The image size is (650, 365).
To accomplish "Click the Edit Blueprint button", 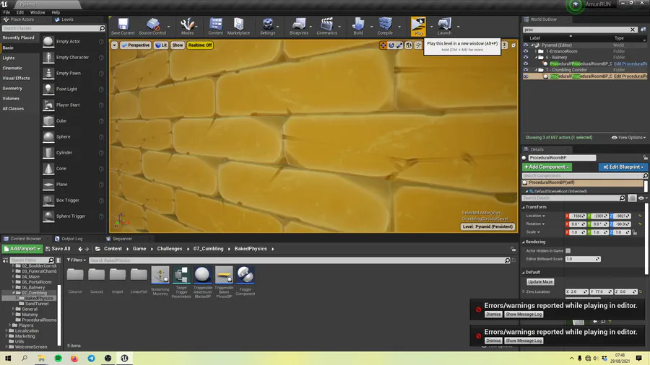I will click(x=623, y=167).
